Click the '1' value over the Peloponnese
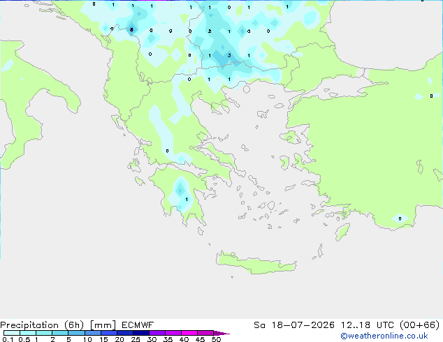Viewport: 443px width, 342px height. [x=187, y=199]
